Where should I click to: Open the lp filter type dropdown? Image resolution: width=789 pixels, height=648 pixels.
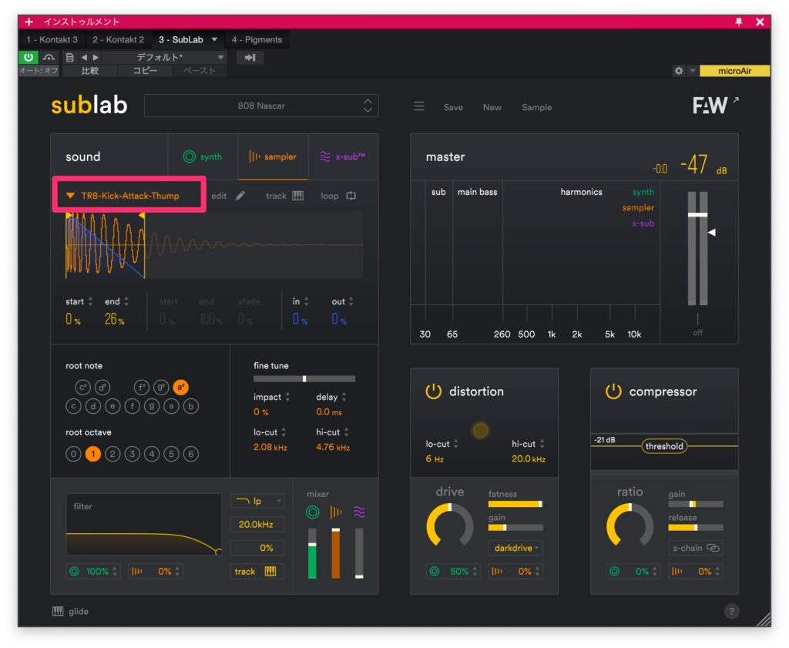[x=257, y=501]
